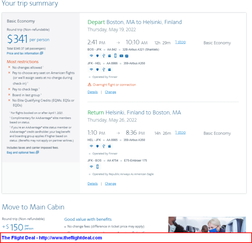
Task: Click power outlet icon for HEL - JFK flight
Action: click(97, 146)
